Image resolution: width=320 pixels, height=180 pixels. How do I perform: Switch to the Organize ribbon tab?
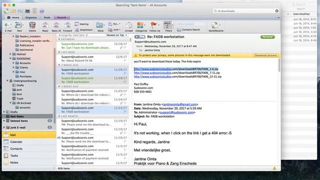click(x=31, y=18)
